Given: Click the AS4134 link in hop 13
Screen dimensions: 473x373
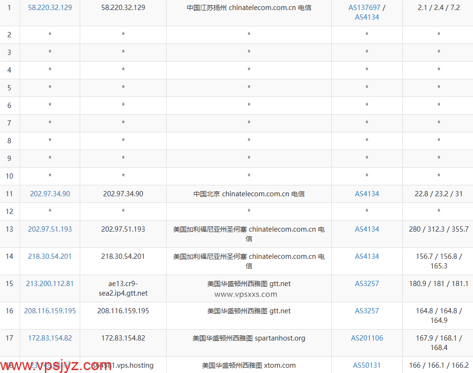Looking at the screenshot, I should 367,229.
